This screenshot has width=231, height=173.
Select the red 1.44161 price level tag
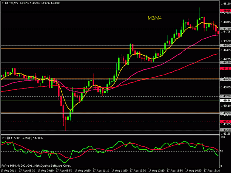[x=225, y=69]
